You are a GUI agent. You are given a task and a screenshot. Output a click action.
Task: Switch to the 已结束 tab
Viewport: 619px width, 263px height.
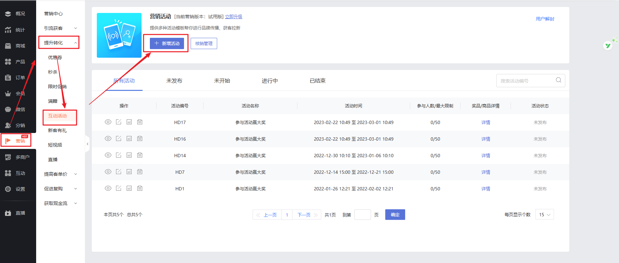pos(317,81)
